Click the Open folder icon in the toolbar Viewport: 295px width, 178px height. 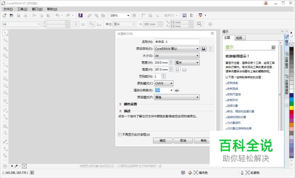(11, 15)
